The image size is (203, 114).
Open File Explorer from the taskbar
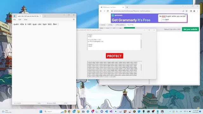[78, 111]
